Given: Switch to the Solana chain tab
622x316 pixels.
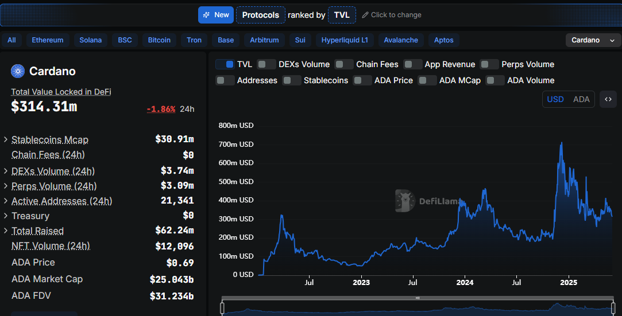Looking at the screenshot, I should pos(90,40).
